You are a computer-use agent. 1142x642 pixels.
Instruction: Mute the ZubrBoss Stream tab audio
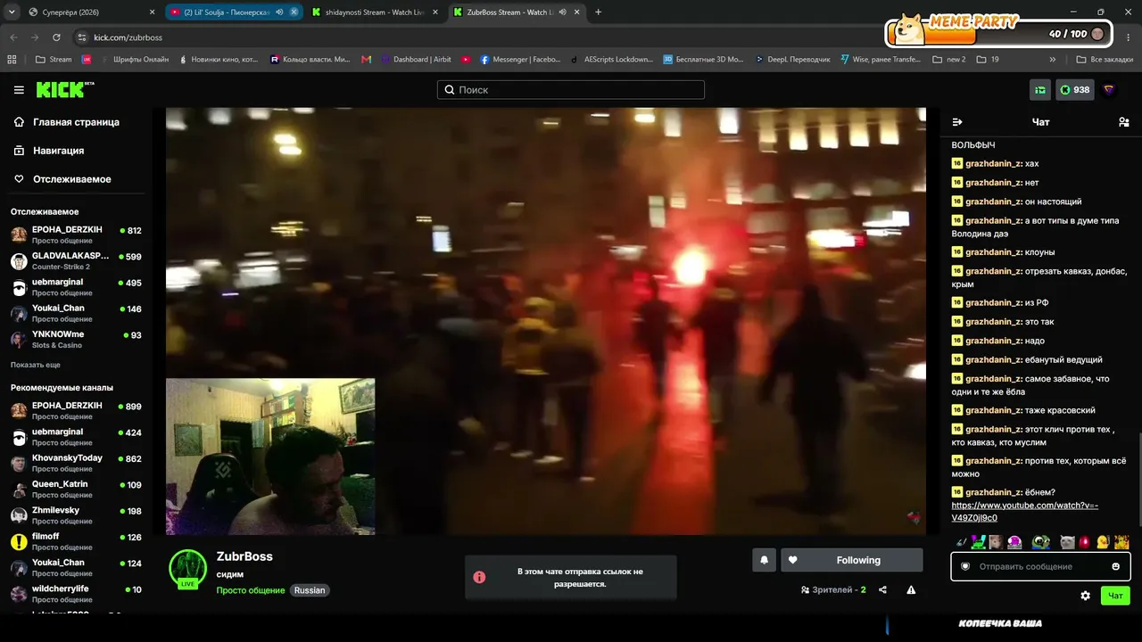pos(563,12)
